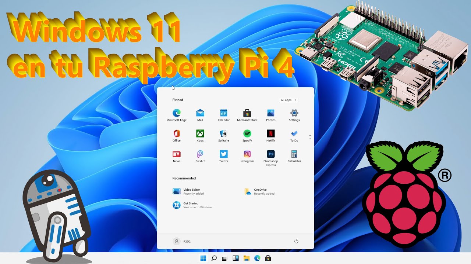Viewport: 471px width, 264px height.
Task: Launch Photoshop Express
Action: coord(271,158)
